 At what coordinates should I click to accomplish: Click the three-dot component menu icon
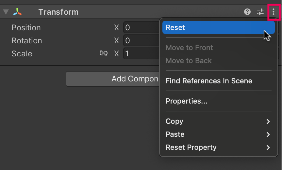point(274,12)
